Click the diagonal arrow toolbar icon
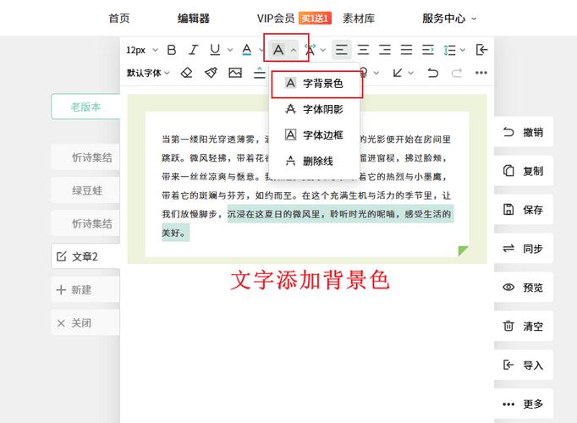The width and height of the screenshot is (577, 423). (x=398, y=73)
